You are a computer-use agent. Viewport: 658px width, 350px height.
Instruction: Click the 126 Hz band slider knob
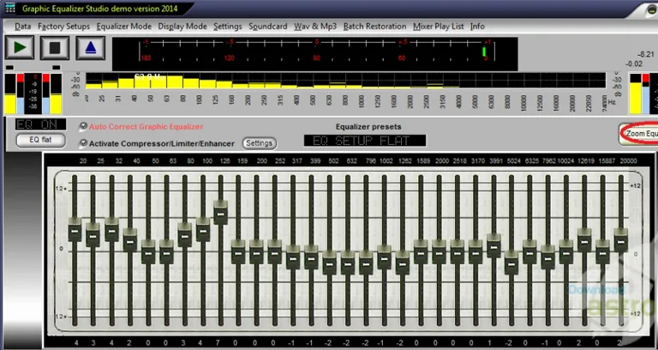pos(221,213)
